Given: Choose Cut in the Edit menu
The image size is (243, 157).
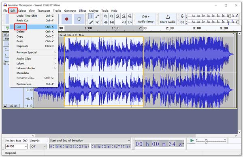Looking at the screenshot, I should click(x=34, y=27).
